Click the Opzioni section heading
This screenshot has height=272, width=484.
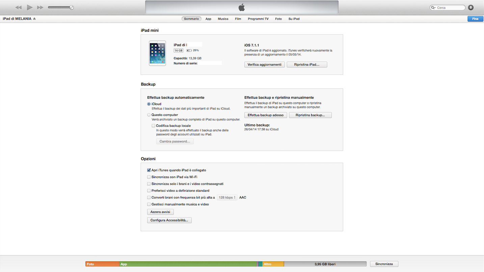click(148, 159)
